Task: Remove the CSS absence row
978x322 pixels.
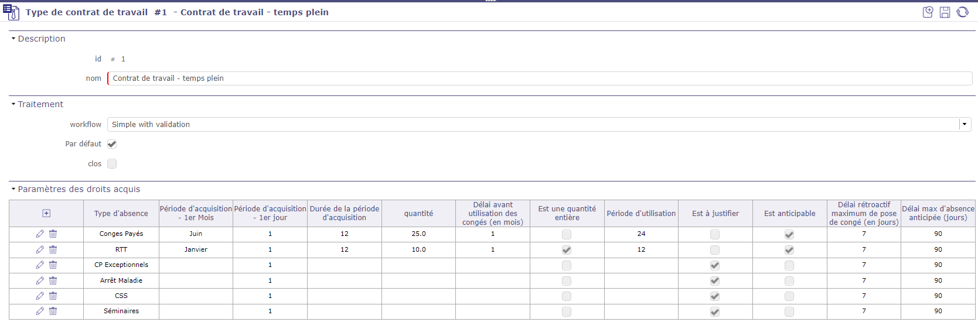Action: [x=53, y=296]
